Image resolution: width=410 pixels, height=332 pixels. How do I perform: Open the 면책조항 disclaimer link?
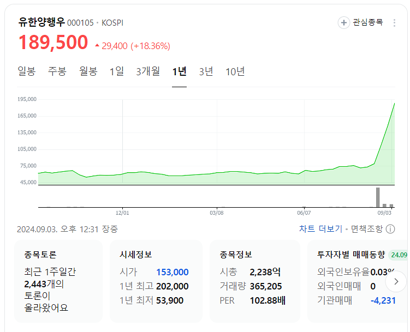click(x=366, y=229)
